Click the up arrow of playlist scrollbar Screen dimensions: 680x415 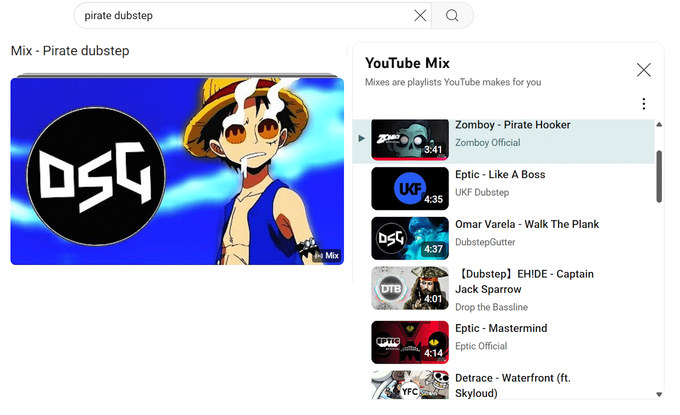[659, 125]
